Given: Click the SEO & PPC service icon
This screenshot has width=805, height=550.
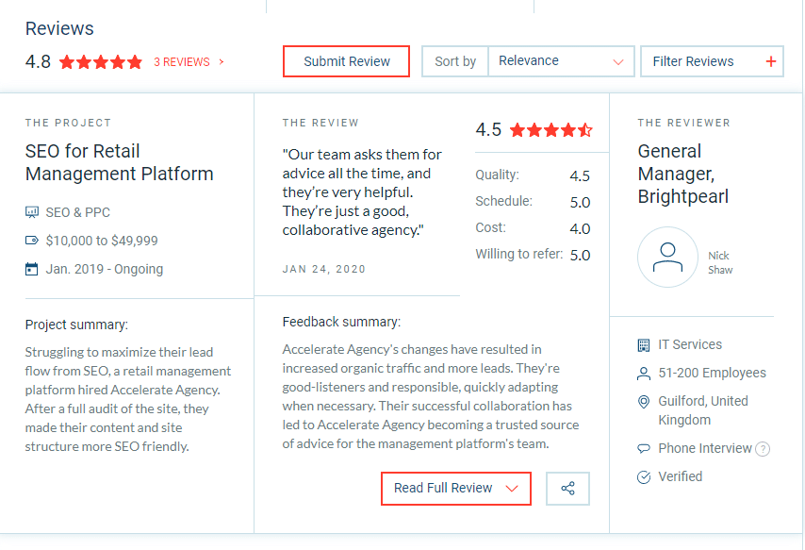Looking at the screenshot, I should (x=32, y=212).
